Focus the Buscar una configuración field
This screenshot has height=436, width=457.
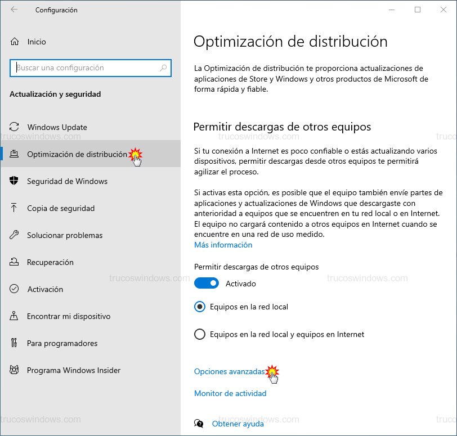pos(84,68)
